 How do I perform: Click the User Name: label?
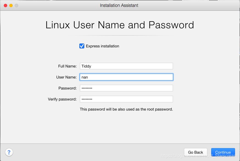pos(66,77)
